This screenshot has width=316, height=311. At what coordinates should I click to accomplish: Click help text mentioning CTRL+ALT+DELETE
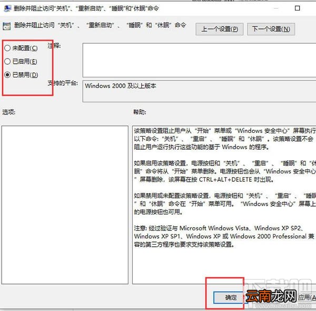click(225, 171)
